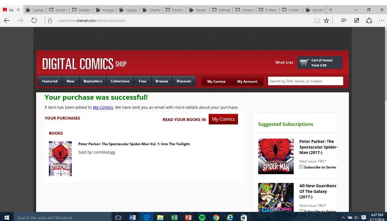Toggle Subscribe to Series for Peter Parker
Screen dimensions: 387x221
point(301,167)
